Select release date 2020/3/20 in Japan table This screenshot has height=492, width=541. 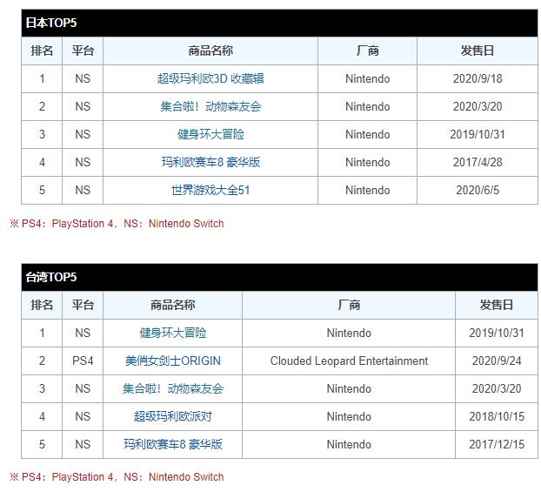click(478, 106)
